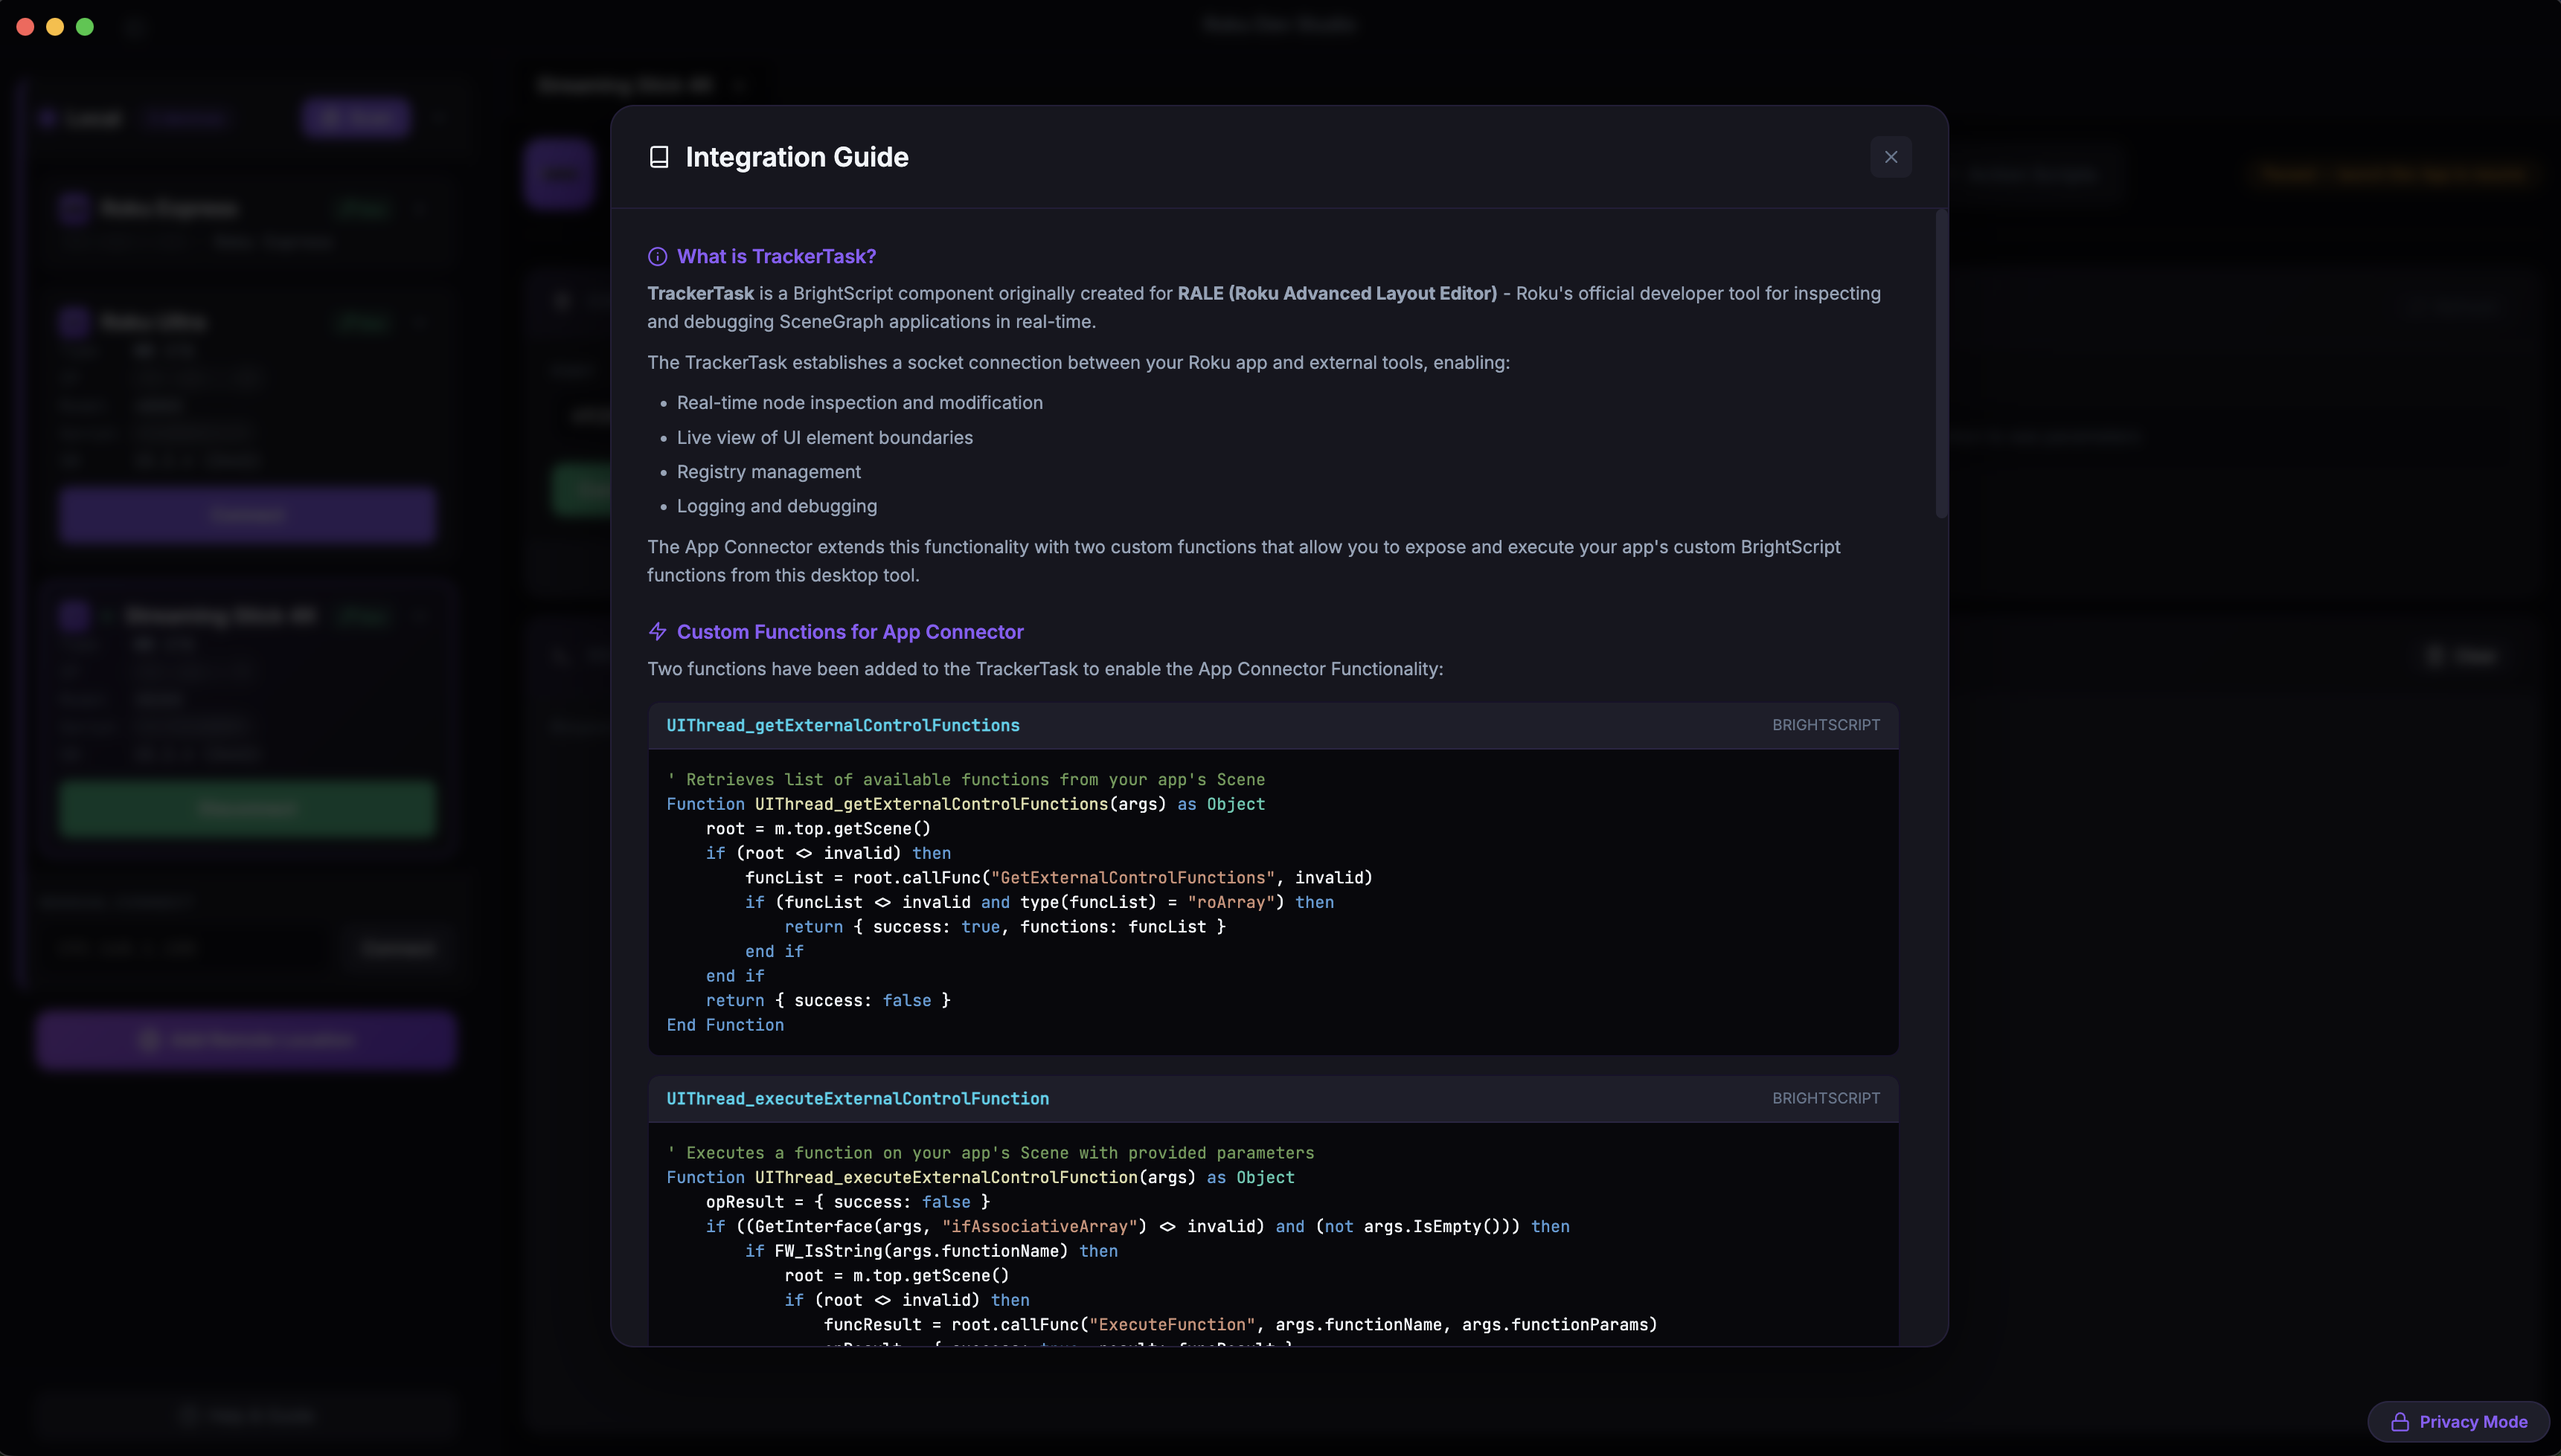Click the Privacy Mode button
This screenshot has height=1456, width=2561.
tap(2458, 1421)
